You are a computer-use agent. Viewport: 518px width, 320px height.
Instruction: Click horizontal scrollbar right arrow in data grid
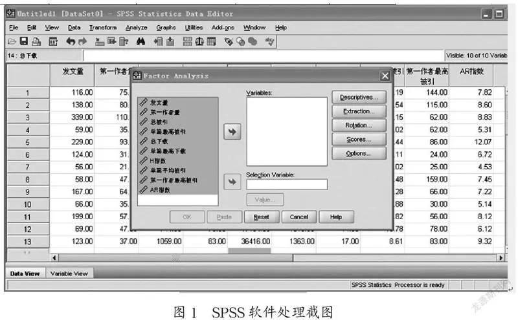tap(501, 258)
